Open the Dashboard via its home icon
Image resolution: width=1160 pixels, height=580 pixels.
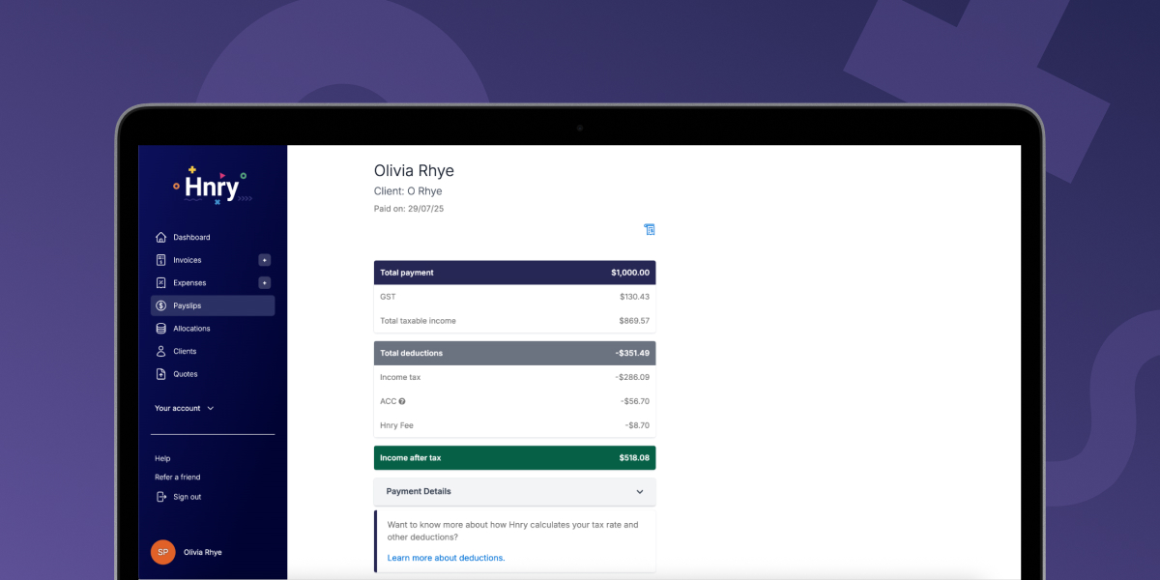[x=160, y=237]
